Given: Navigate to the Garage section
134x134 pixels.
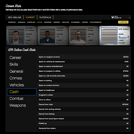Looking at the screenshot, I should pos(57,22).
